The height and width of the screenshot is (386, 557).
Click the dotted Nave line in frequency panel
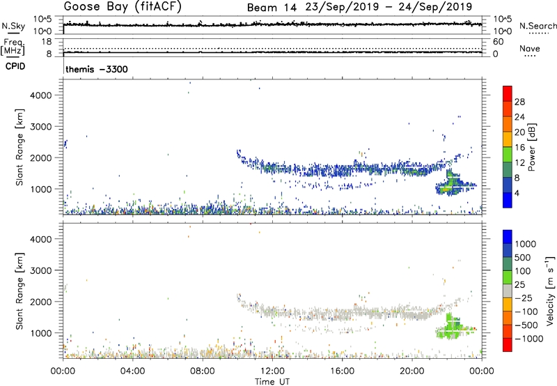(x=272, y=49)
